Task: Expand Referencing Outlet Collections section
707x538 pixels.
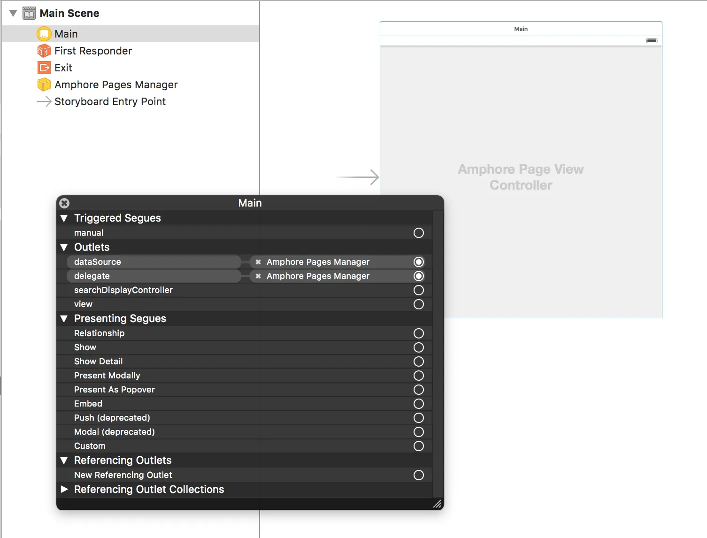Action: coord(64,489)
